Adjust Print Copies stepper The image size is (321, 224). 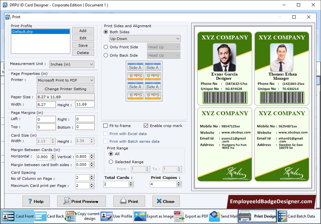point(179,184)
